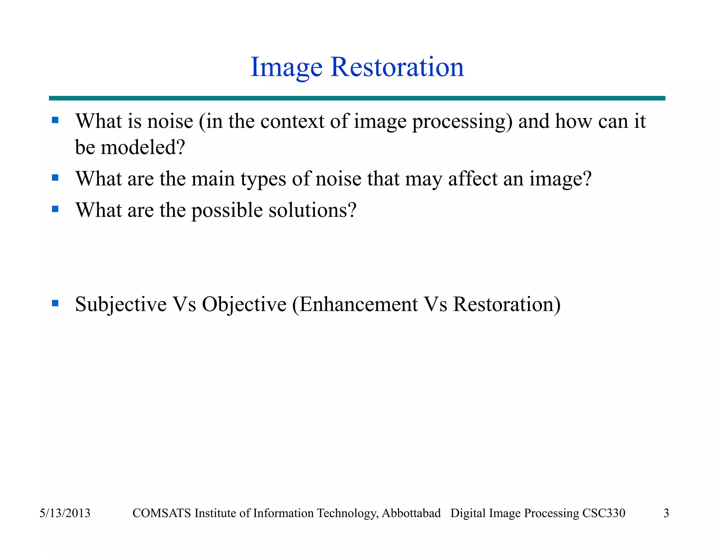Click the slide number '3'
The image size is (720, 556).
coord(666,513)
